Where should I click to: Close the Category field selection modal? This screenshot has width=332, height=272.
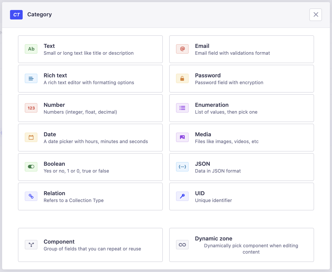pos(316,14)
